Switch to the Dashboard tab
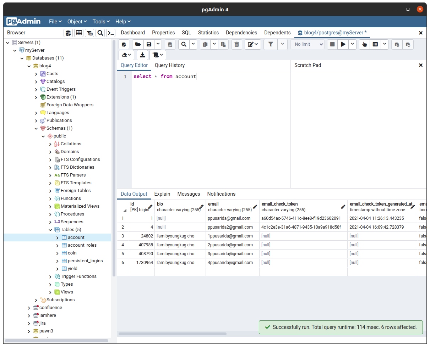 coord(133,33)
